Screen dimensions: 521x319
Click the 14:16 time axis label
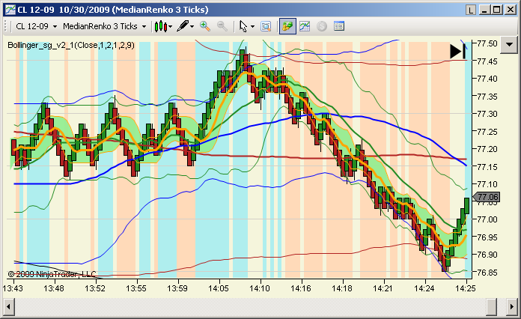(x=301, y=288)
